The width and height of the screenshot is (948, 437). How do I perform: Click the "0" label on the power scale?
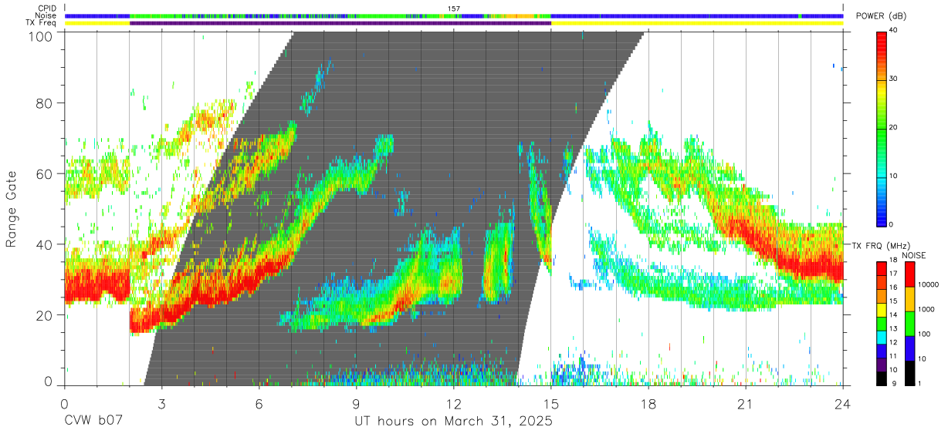(x=892, y=224)
